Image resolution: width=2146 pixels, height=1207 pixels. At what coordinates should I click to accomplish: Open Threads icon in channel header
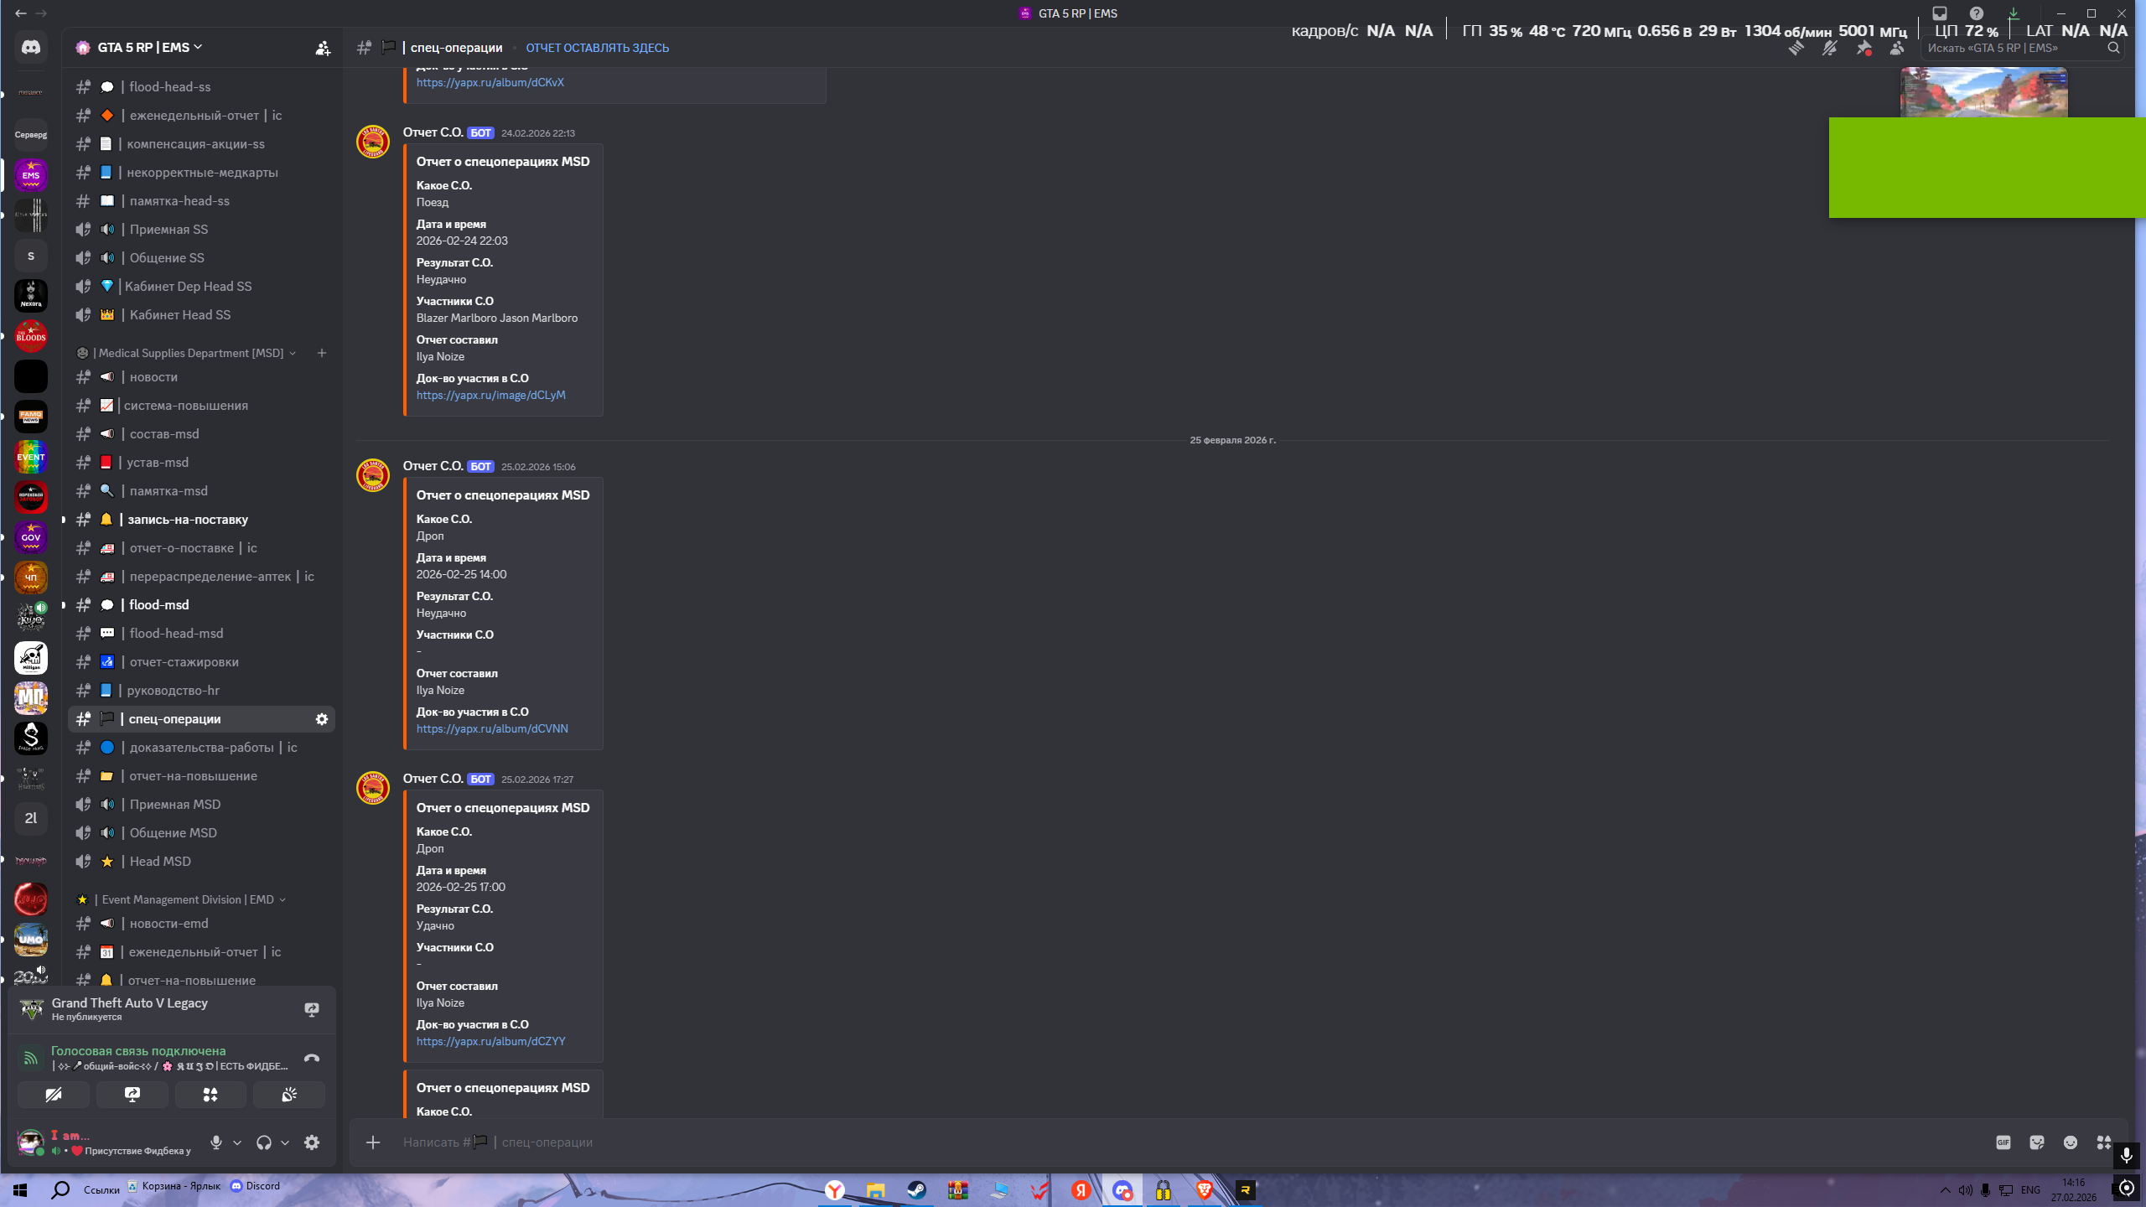[x=1796, y=49]
